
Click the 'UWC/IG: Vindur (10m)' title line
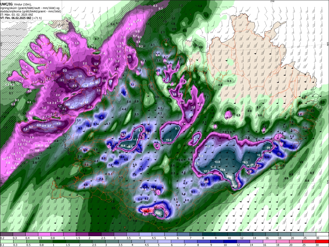(x=16, y=4)
